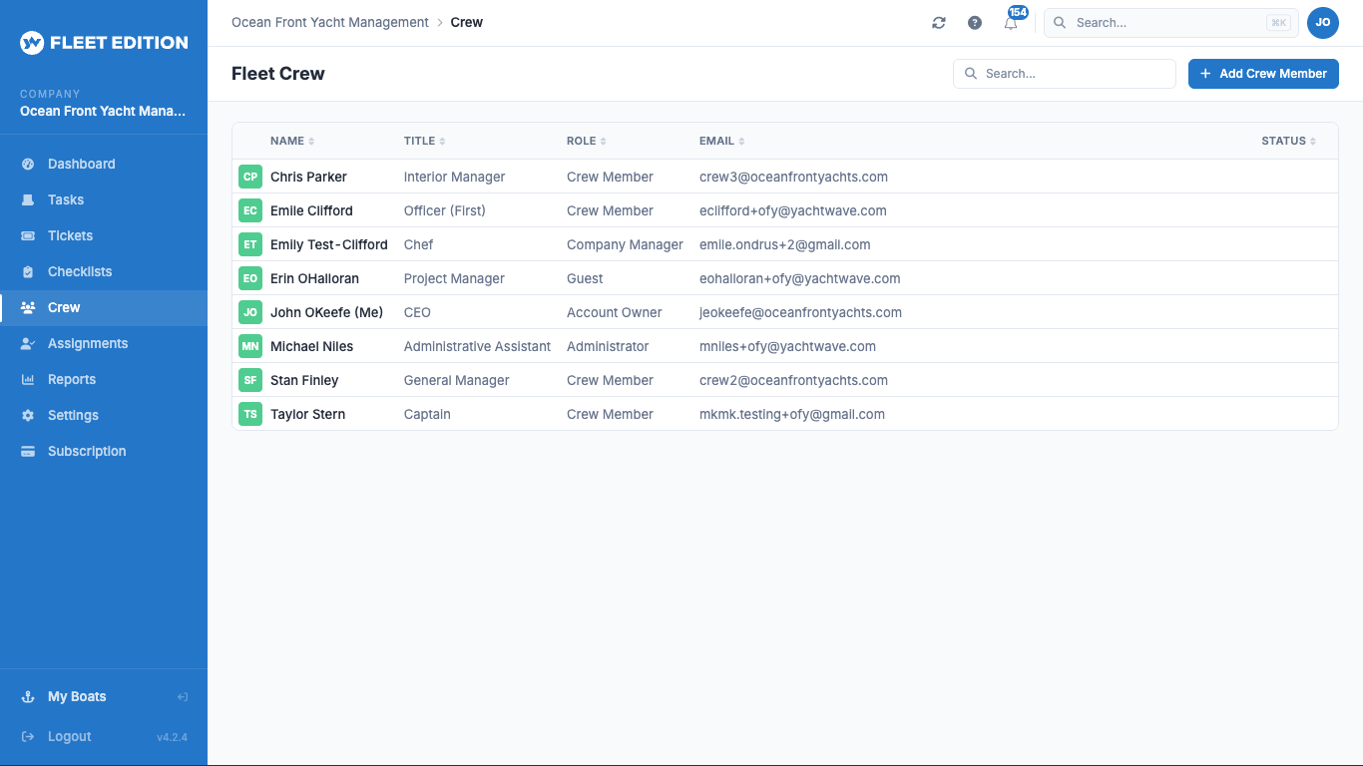Click the CP avatar for Chris Parker
The image size is (1363, 766).
[250, 177]
